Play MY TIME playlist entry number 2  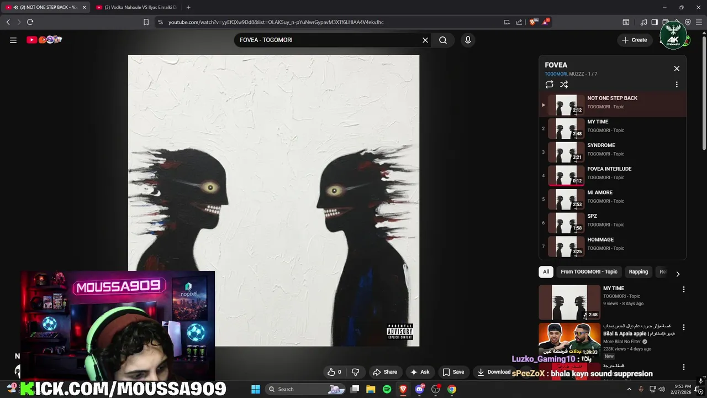pos(613,128)
